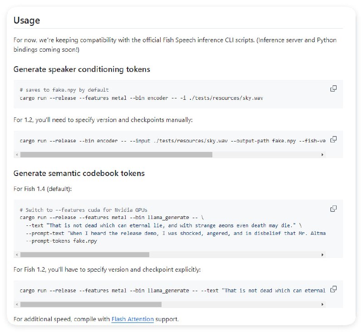This screenshot has width=363, height=332.
Task: Click right scroll arrow of the last llama_generate block
Action: 323,304
